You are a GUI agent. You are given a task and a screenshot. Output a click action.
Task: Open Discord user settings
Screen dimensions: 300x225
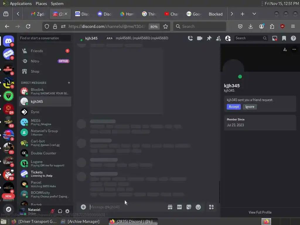67,211
